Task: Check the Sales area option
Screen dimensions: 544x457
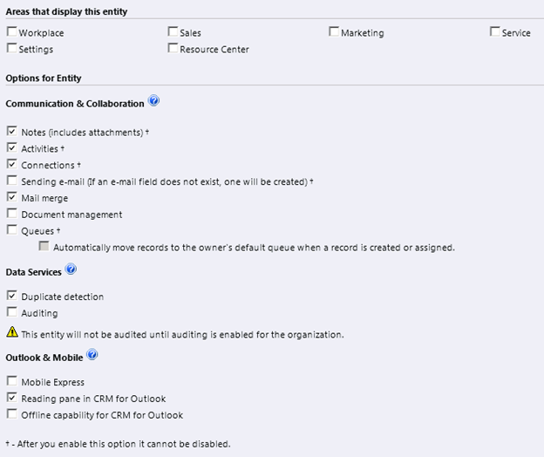Action: click(x=173, y=32)
